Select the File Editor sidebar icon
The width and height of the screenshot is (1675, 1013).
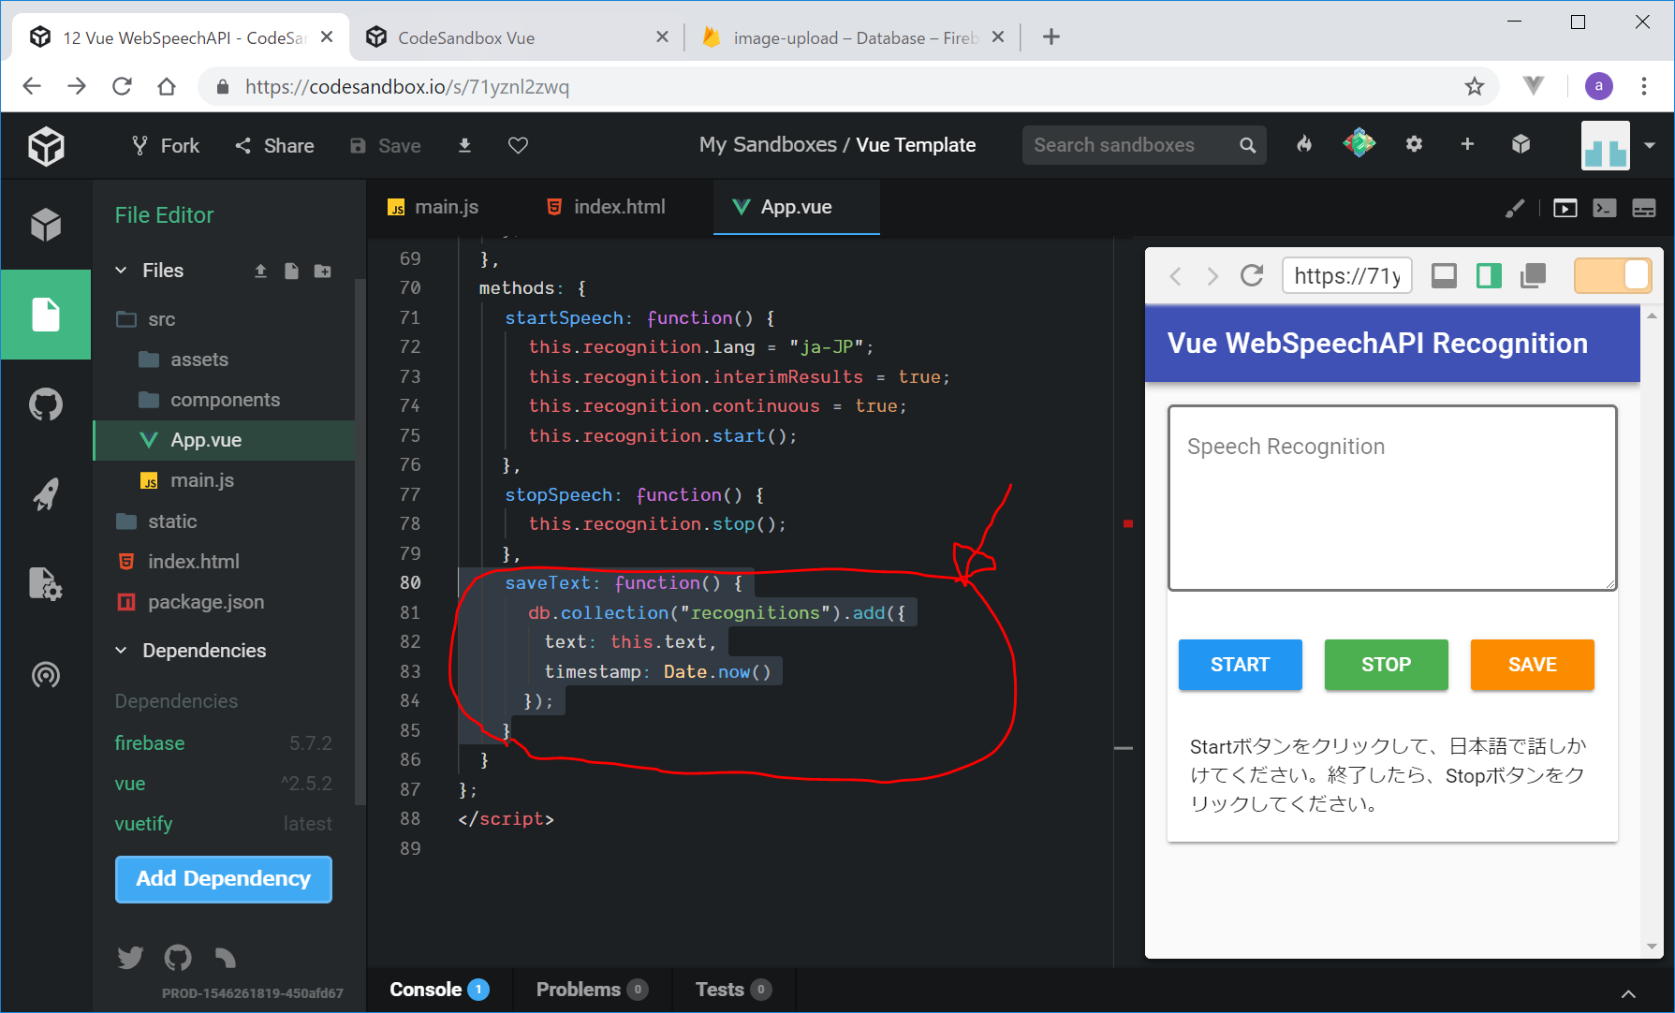point(46,315)
